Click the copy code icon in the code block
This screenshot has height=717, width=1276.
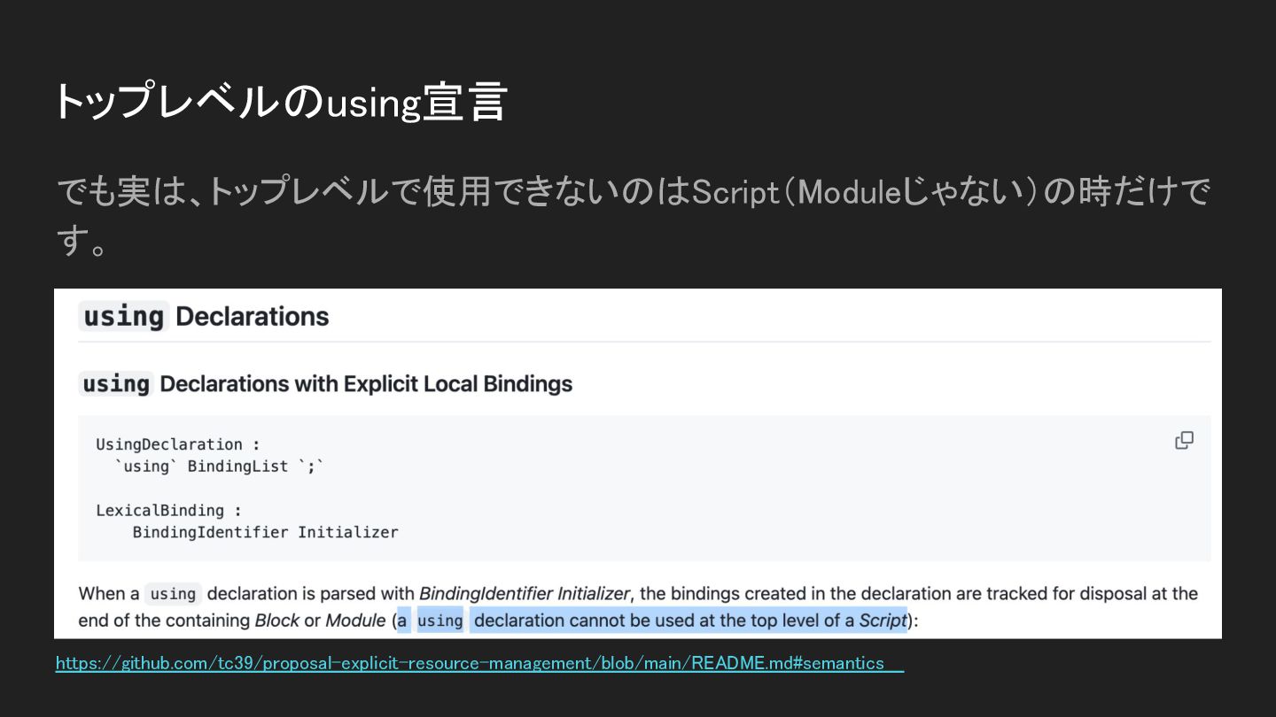[x=1184, y=441]
